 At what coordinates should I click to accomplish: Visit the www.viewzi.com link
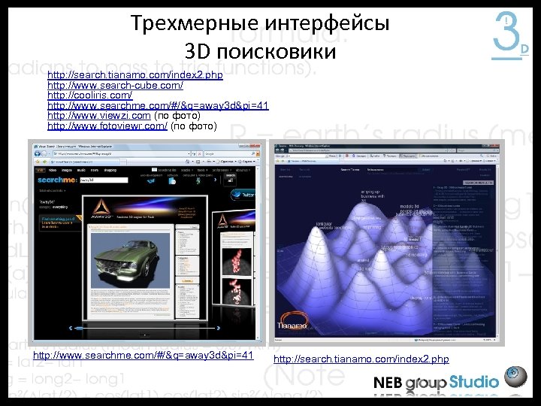click(x=99, y=115)
